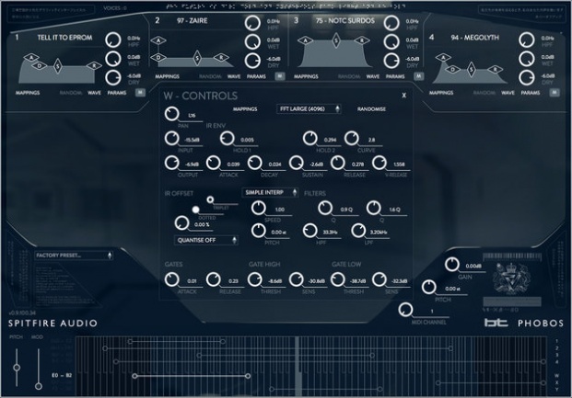Screen dimensions: 572x398
Task: Mute source 4 with M button
Action: [x=554, y=93]
